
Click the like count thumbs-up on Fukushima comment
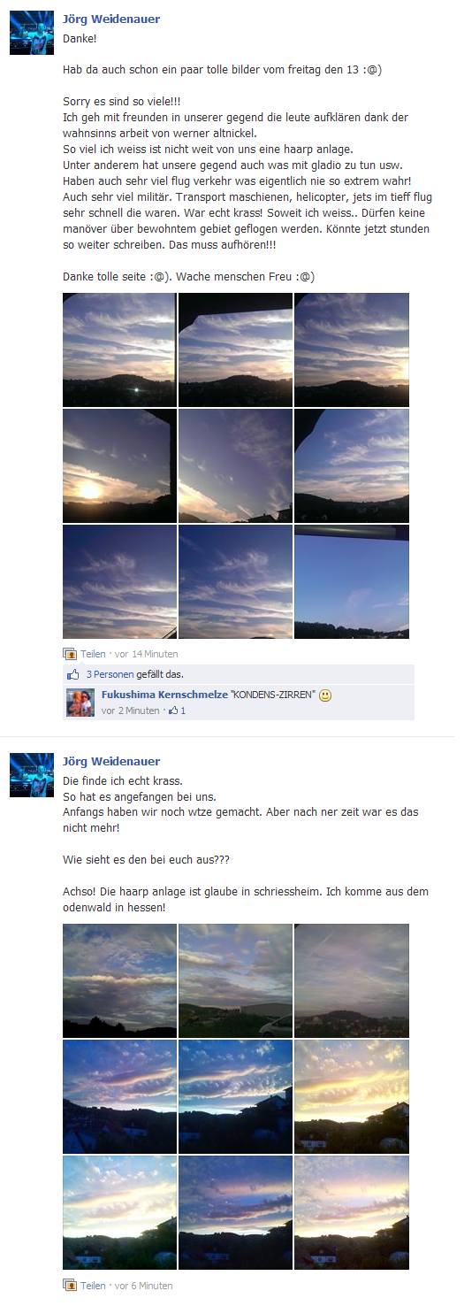coord(173,711)
